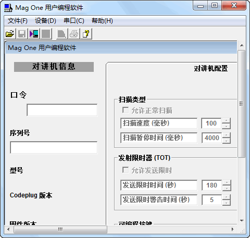The width and height of the screenshot is (250, 238).
Task: Click the horizontal scrollbar right arrow
Action: coord(233,230)
